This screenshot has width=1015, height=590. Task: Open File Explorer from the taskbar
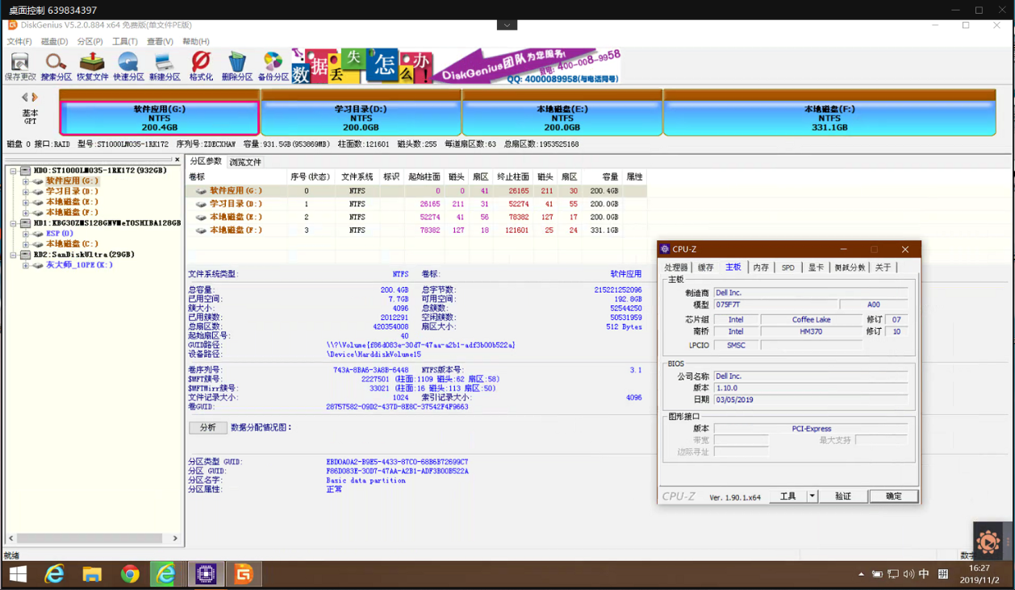[x=92, y=575]
